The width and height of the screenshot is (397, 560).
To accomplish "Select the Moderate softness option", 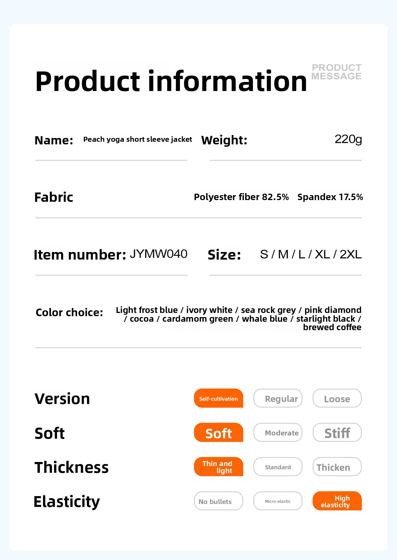I will coord(278,433).
